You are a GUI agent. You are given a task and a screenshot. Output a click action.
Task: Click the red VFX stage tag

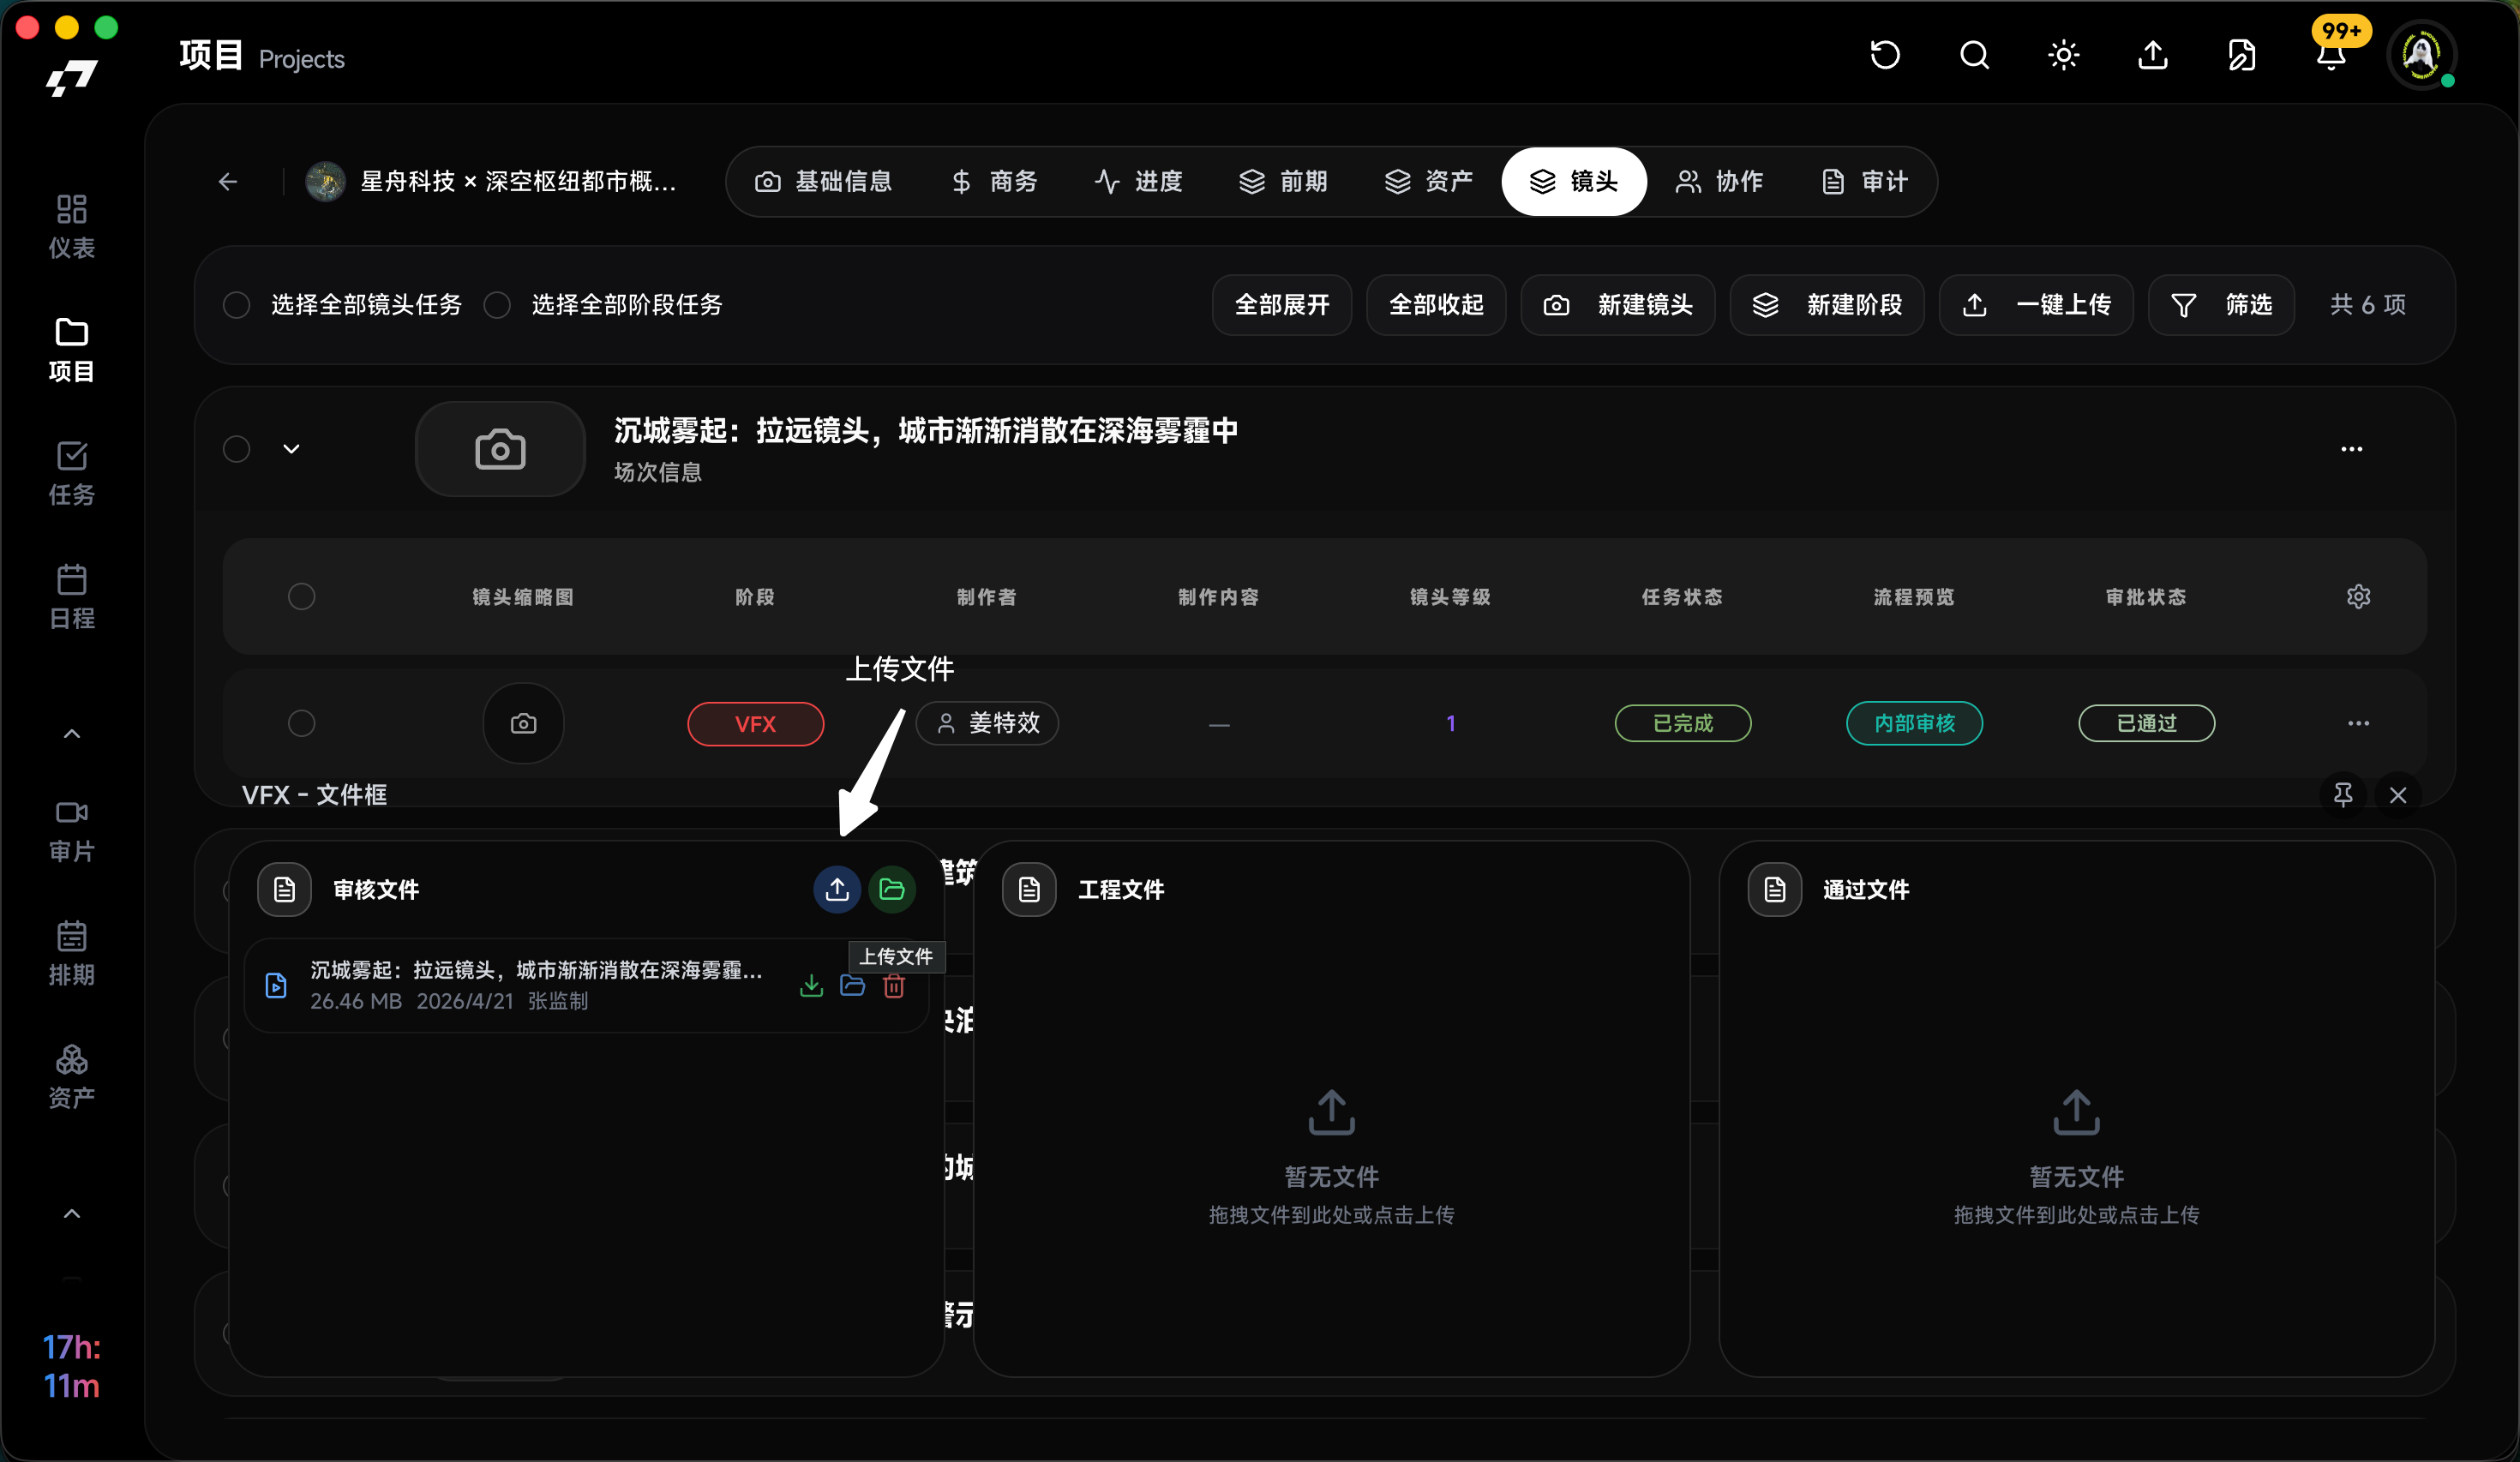755,724
